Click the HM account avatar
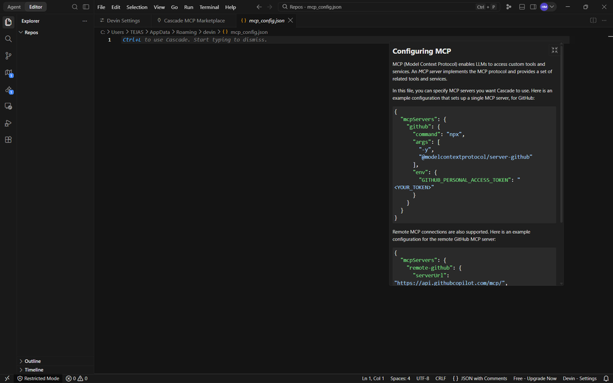Screen dimensions: 613x383 pyautogui.click(x=544, y=7)
